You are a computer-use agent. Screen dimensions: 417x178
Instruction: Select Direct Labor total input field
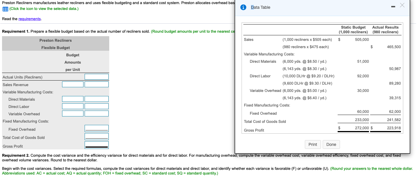click(x=97, y=106)
